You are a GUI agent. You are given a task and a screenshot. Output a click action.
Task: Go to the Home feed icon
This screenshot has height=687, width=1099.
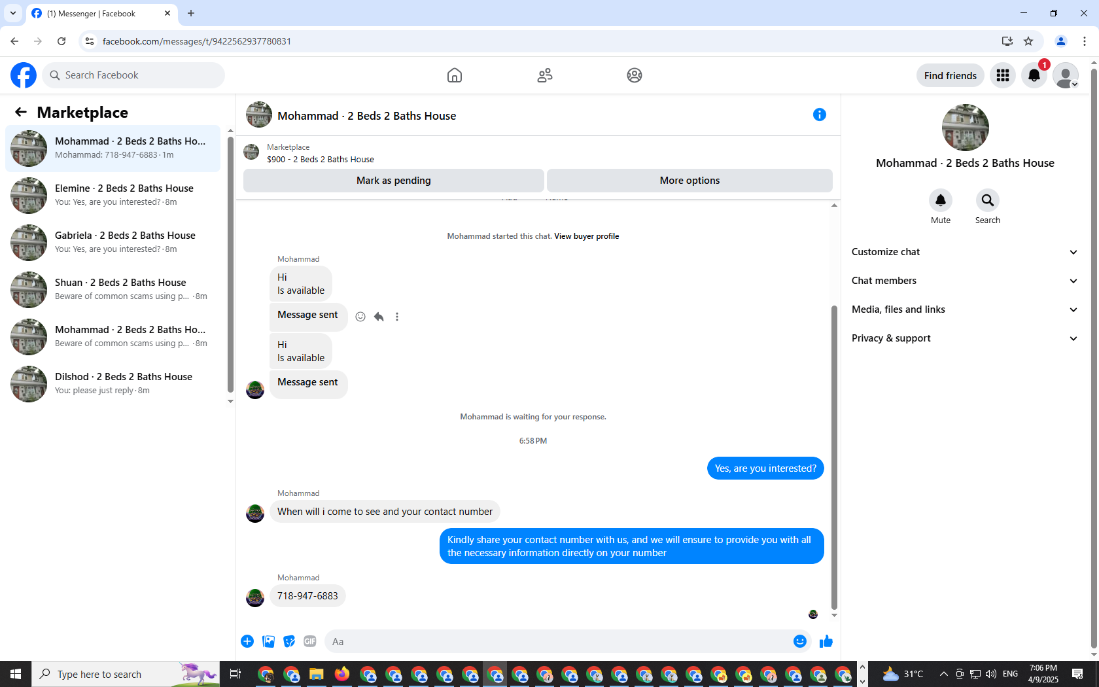455,75
